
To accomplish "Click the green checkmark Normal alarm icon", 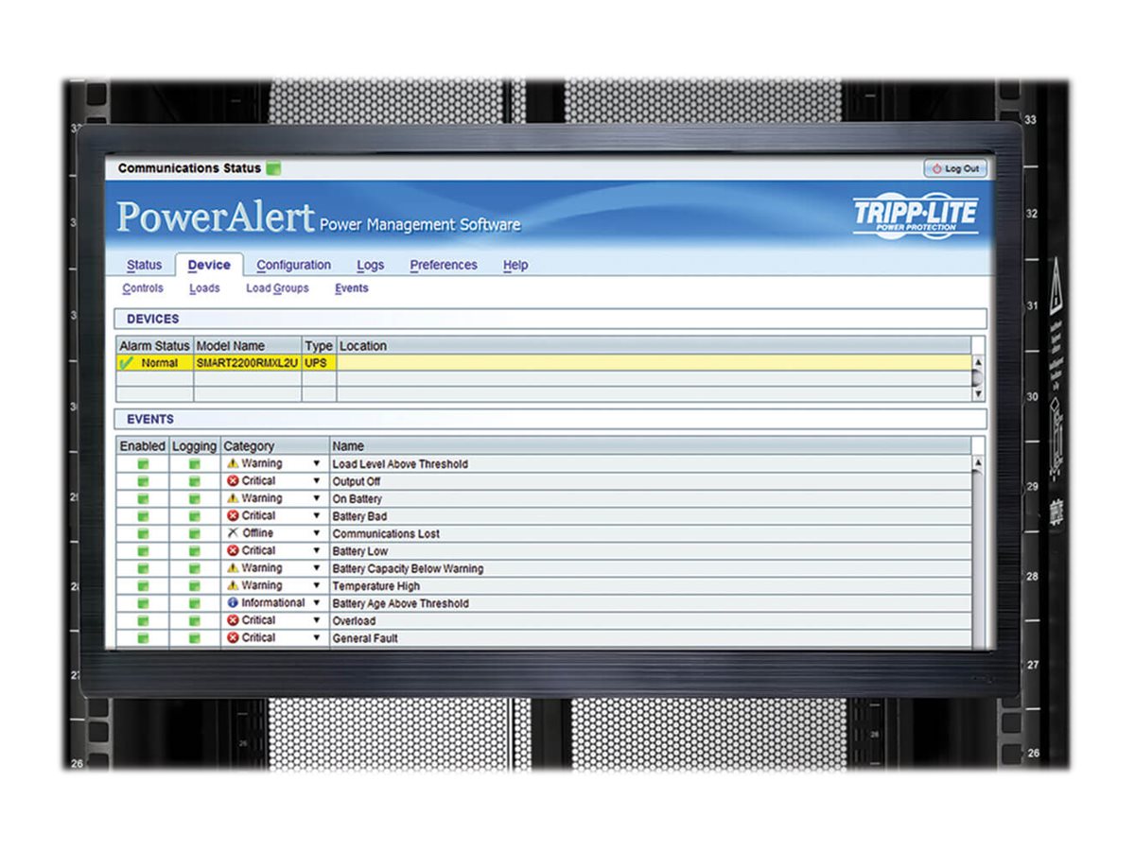I will pyautogui.click(x=126, y=363).
